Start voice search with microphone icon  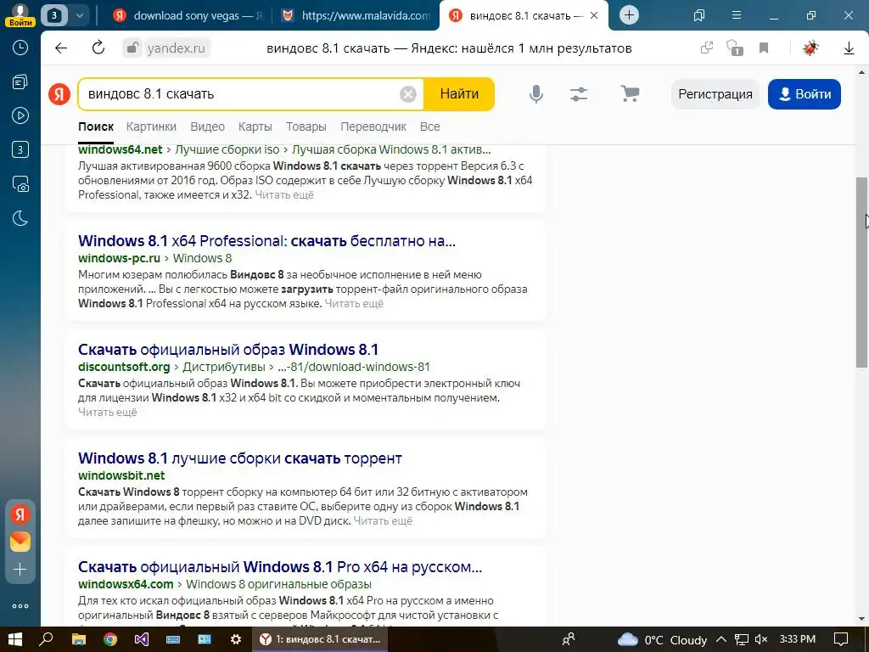[536, 93]
